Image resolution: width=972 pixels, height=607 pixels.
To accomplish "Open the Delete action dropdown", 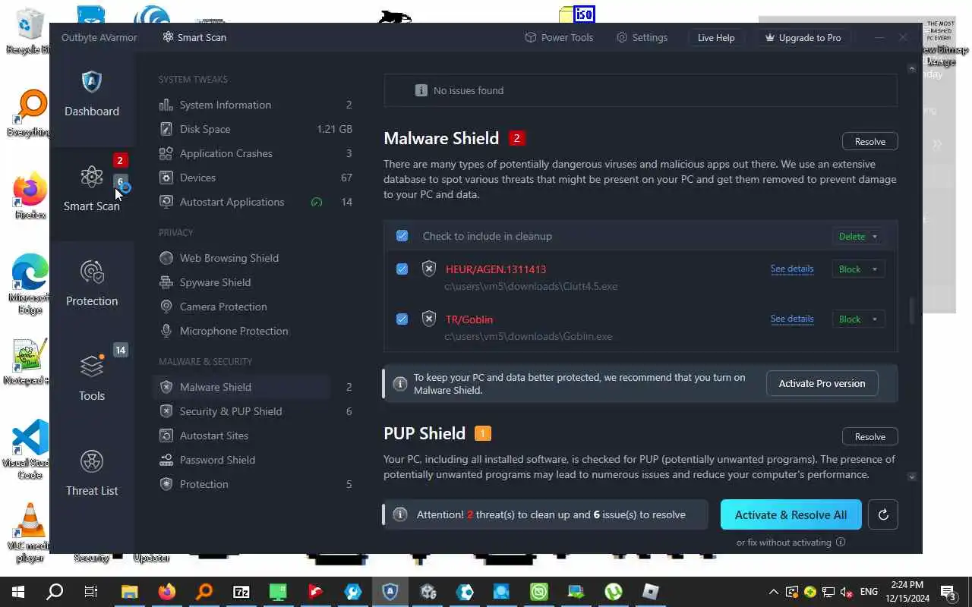I will click(858, 236).
